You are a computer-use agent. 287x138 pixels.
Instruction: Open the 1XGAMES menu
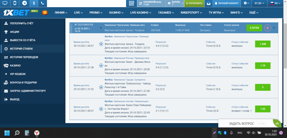click(x=166, y=13)
